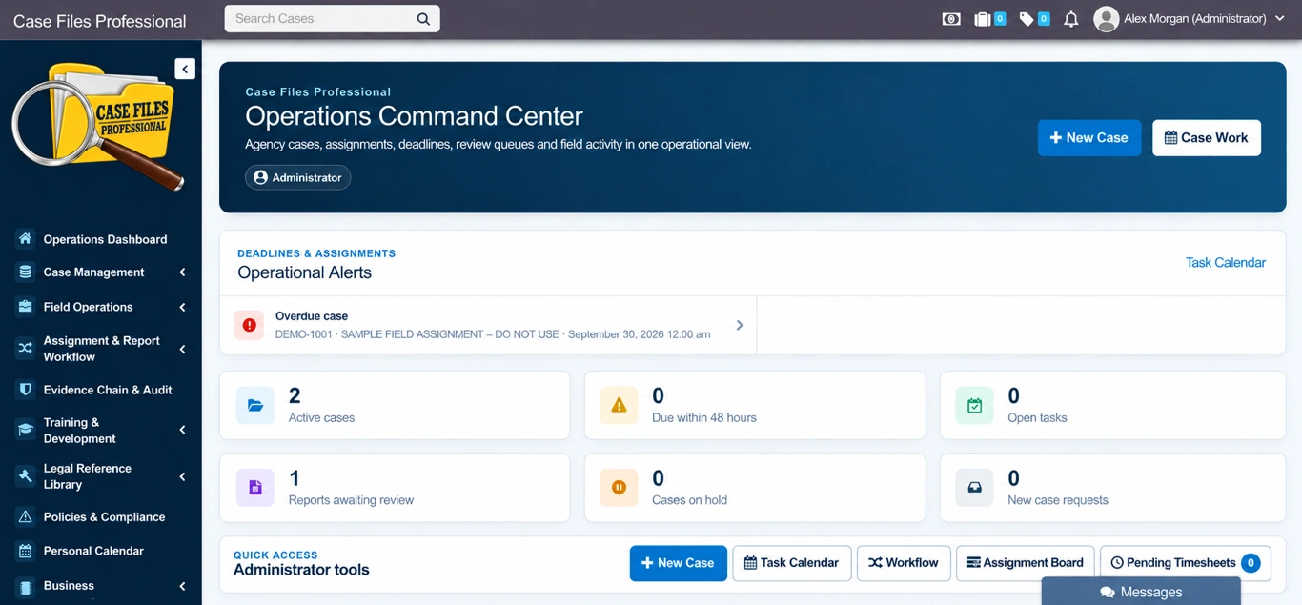Click the Workflow quick access button
The height and width of the screenshot is (605, 1302).
click(x=904, y=563)
